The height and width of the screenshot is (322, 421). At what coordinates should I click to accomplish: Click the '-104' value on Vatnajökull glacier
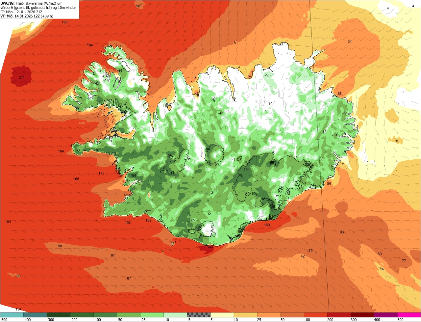click(246, 169)
